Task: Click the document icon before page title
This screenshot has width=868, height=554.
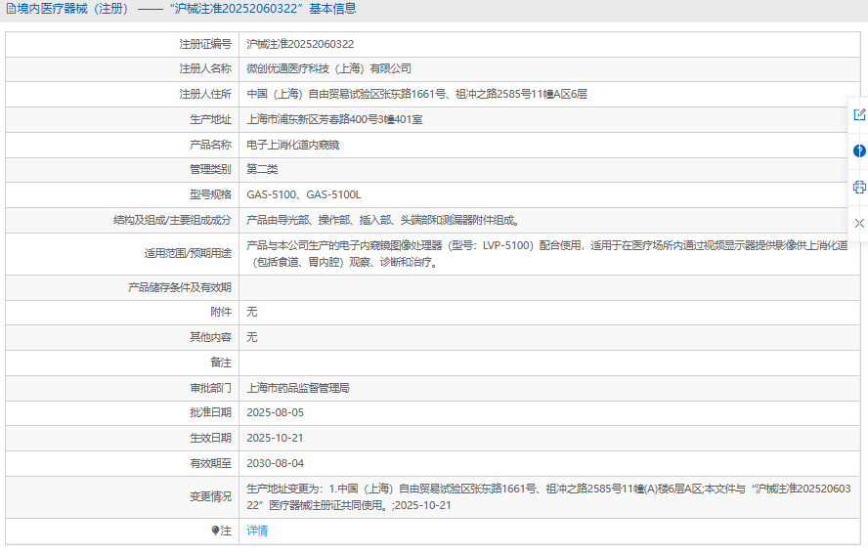Action: [x=11, y=9]
